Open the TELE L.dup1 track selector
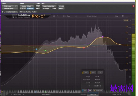138x96 pixels. tap(8, 6)
